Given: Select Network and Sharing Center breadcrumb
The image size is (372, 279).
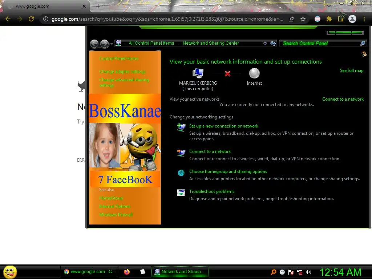Looking at the screenshot, I should [x=211, y=43].
